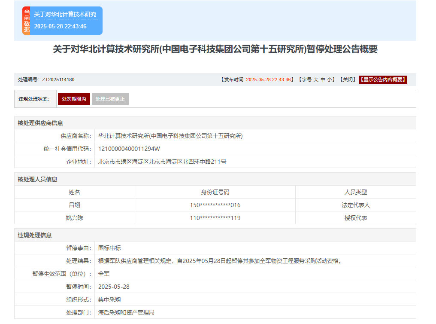This screenshot has width=436, height=324.
Task: Click the 法定代表人 personnel type cell
Action: pos(356,205)
